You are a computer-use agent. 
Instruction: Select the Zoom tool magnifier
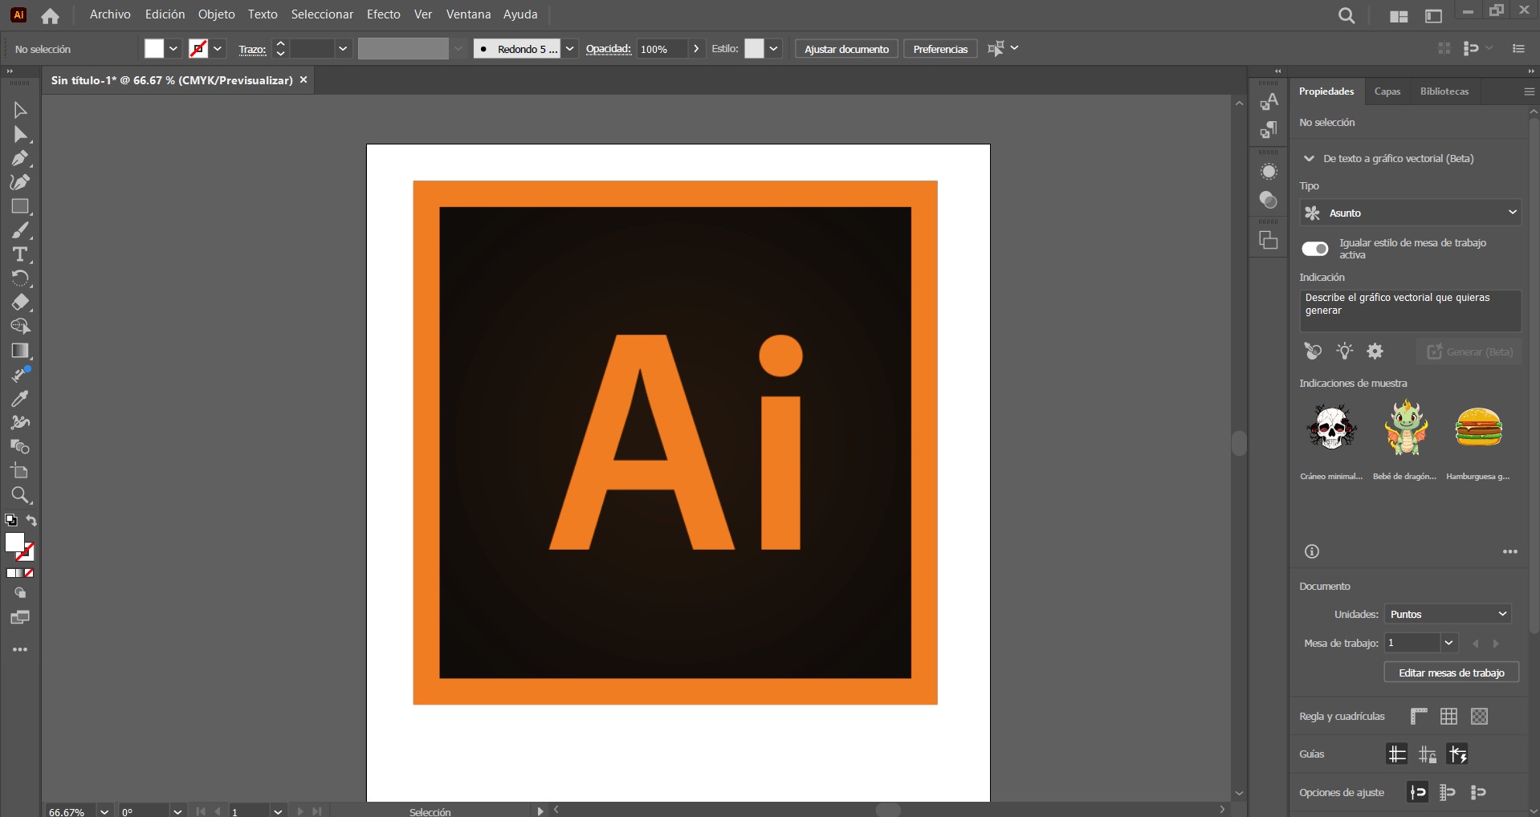20,495
